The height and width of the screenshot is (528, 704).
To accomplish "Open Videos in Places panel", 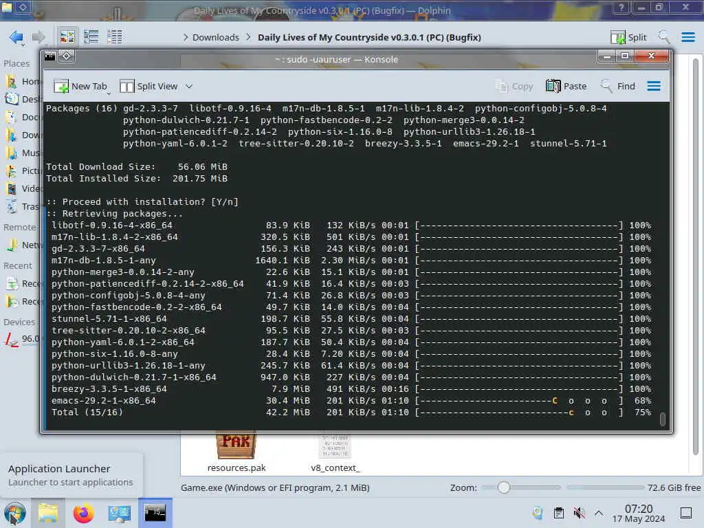I will click(23, 188).
